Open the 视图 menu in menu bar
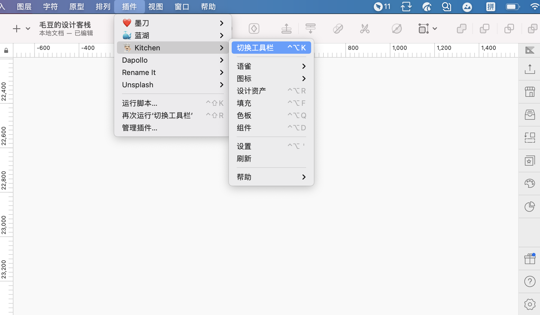The height and width of the screenshot is (315, 540). pyautogui.click(x=156, y=7)
